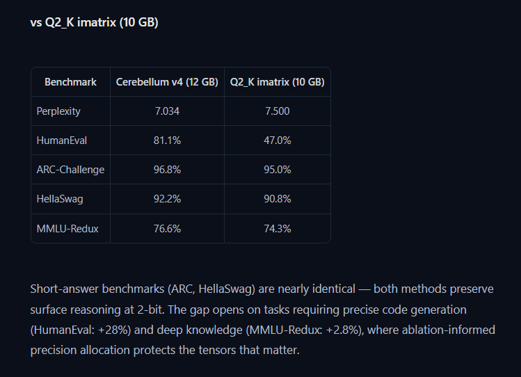Screen dimensions: 521x377
Task: Click the 'vs Q2_K imatrix (10 GB)' heading
Action: (x=94, y=22)
